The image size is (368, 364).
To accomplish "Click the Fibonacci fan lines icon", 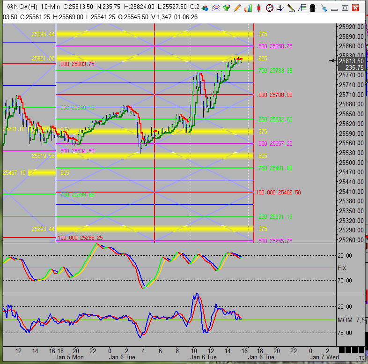I will coord(302,8).
